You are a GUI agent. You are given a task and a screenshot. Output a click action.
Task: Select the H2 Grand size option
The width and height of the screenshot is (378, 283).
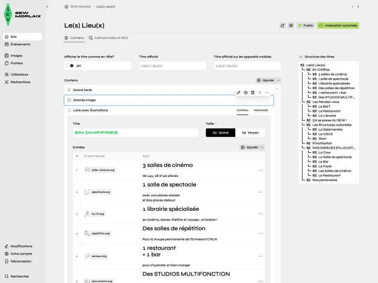click(221, 133)
